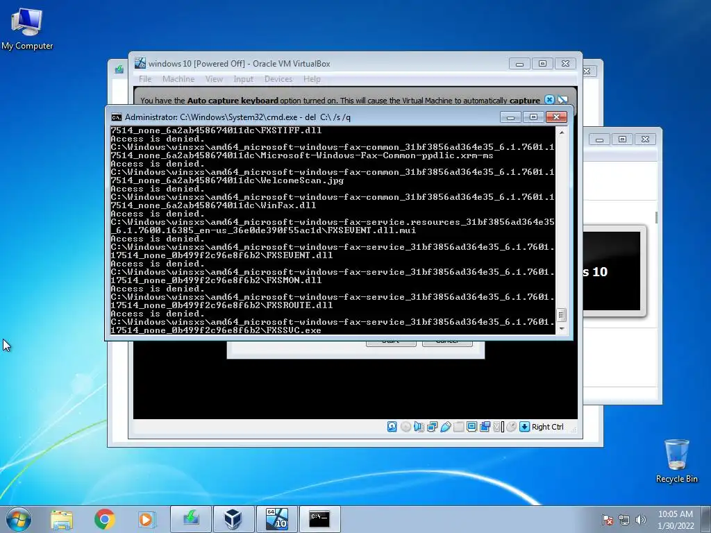
Task: Click the cmd scrollbar up arrow
Action: (x=562, y=133)
